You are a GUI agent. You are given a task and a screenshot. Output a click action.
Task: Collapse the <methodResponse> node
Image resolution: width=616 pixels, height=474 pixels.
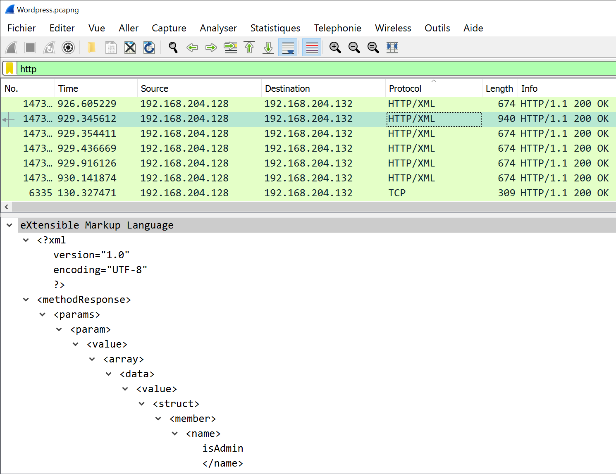(x=26, y=300)
